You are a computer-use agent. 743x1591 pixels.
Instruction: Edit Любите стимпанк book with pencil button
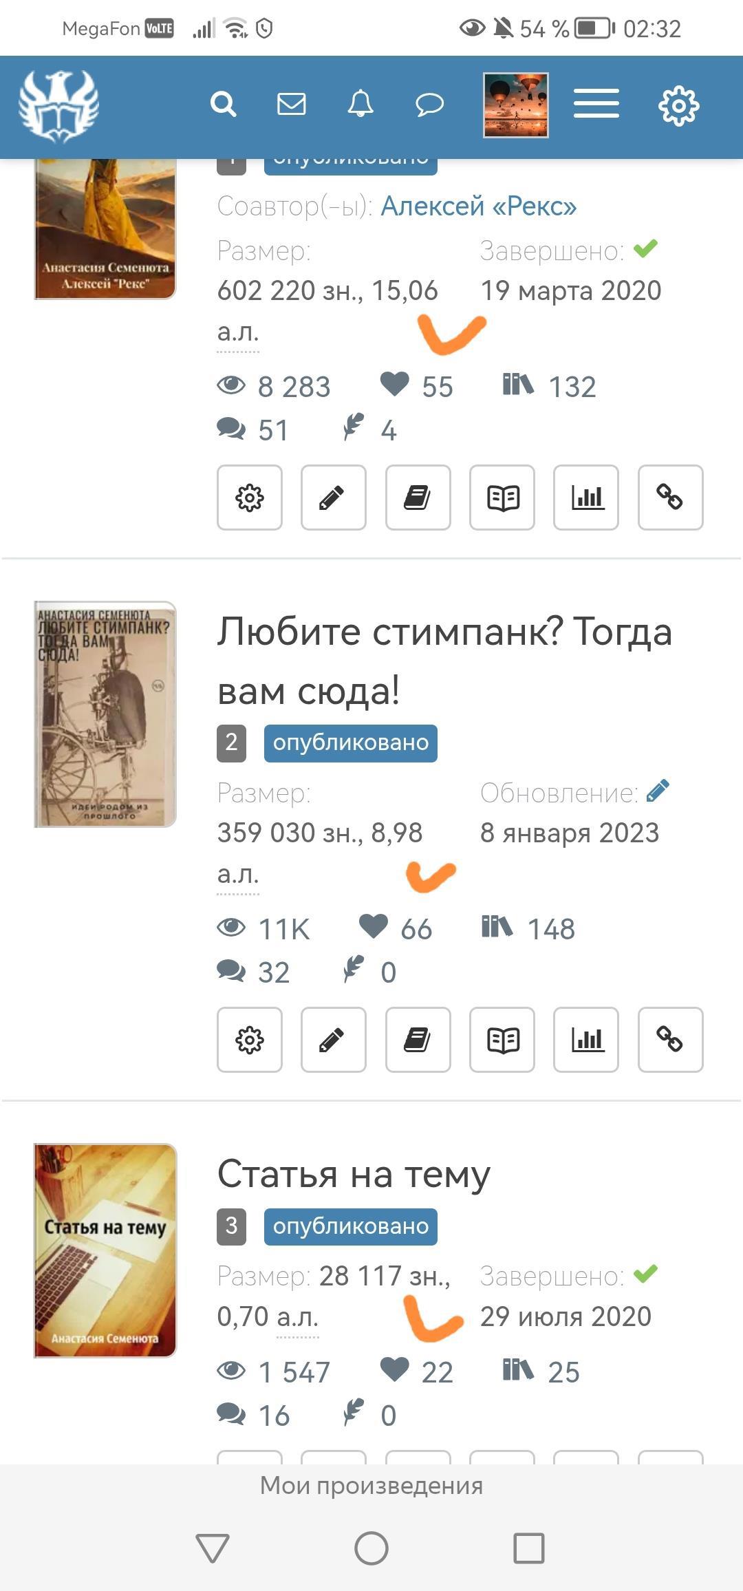(x=334, y=1040)
